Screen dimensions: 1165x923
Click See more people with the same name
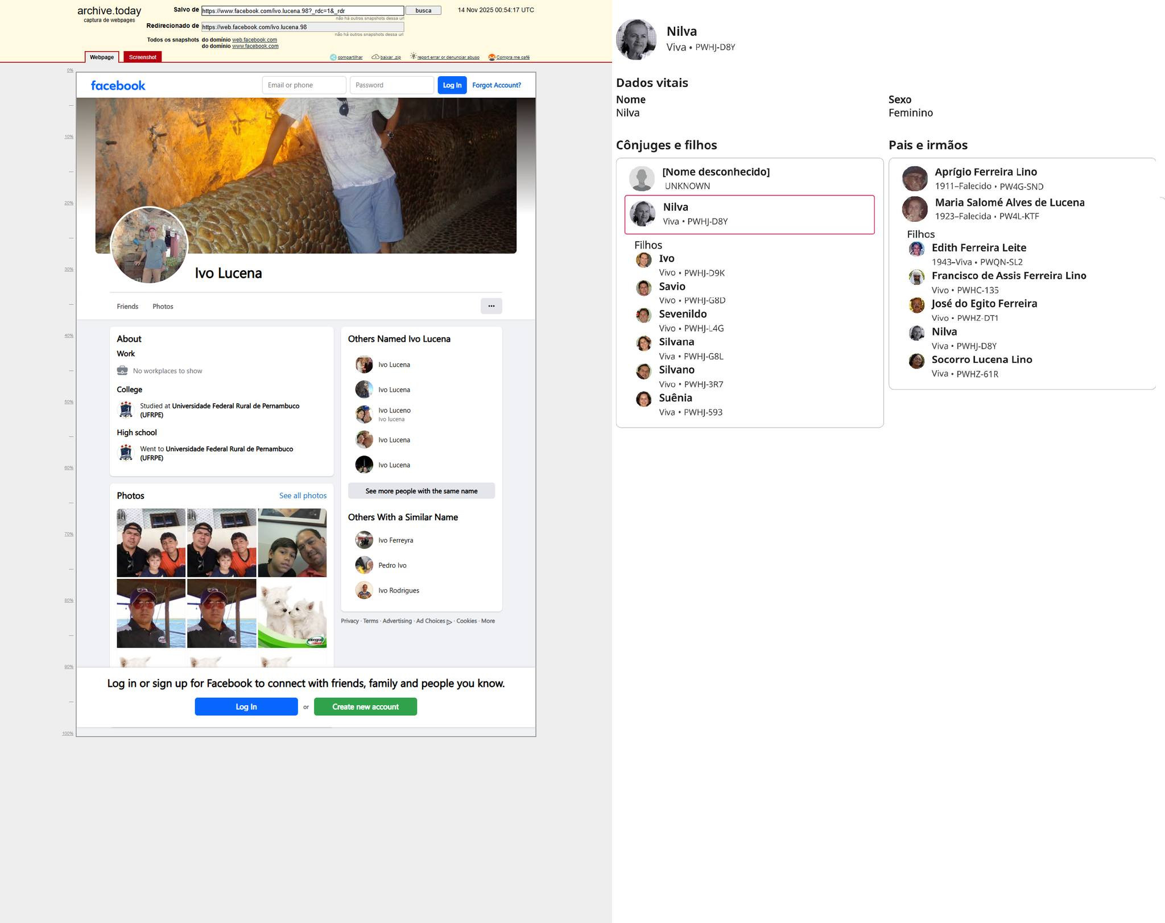[421, 491]
